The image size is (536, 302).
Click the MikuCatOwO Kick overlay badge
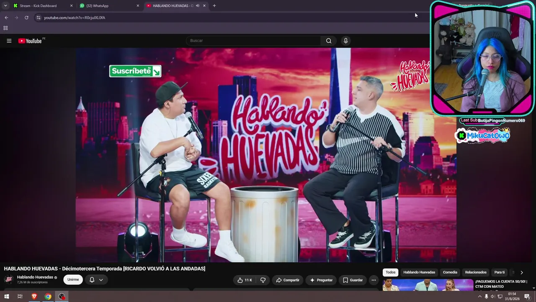coord(482,135)
